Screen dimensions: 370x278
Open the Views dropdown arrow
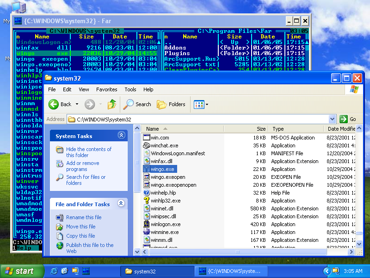(207, 104)
